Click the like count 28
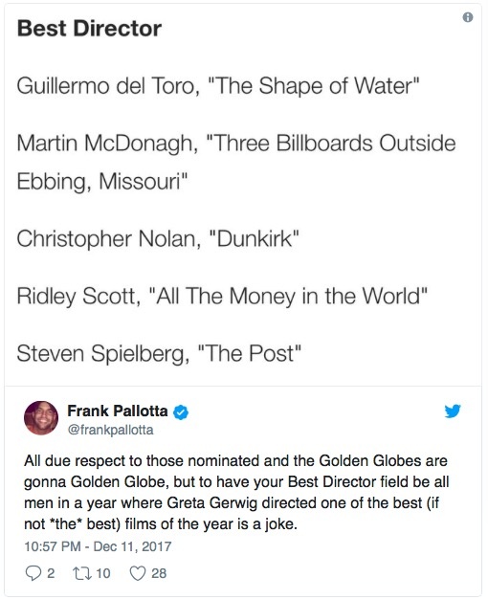488x600 pixels. tap(159, 573)
